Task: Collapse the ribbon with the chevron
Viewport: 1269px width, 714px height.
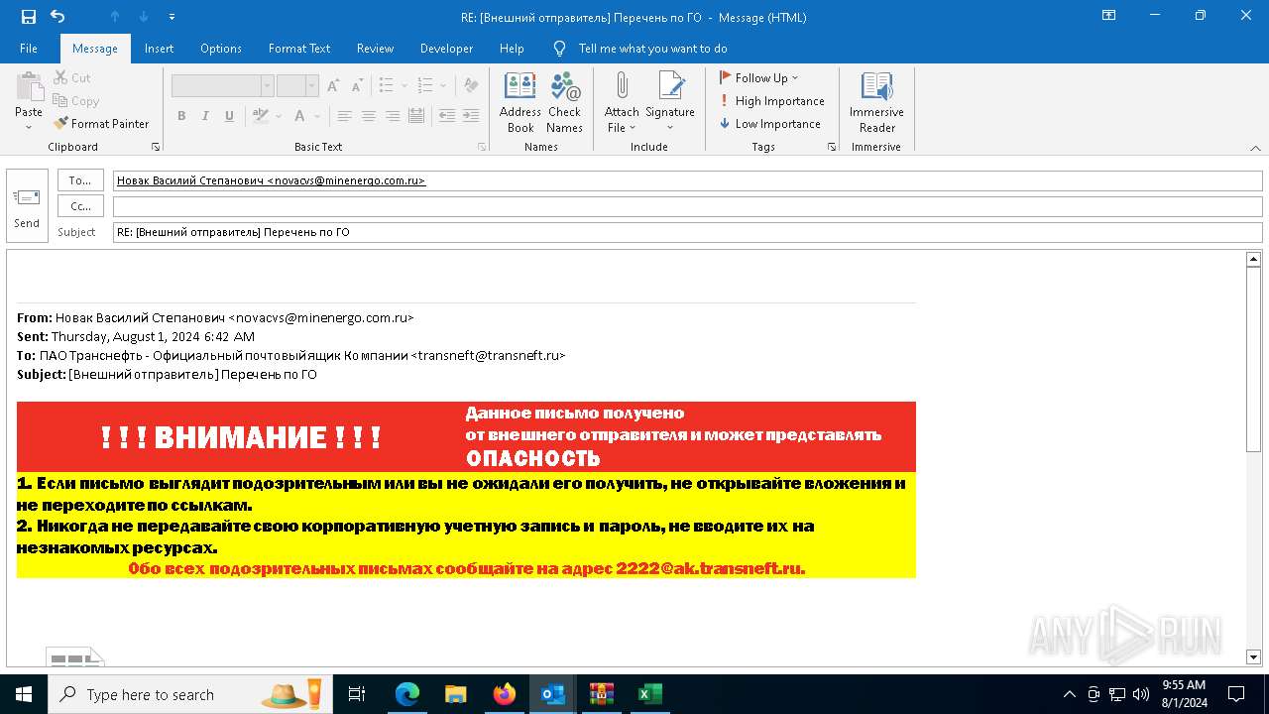Action: [1256, 147]
